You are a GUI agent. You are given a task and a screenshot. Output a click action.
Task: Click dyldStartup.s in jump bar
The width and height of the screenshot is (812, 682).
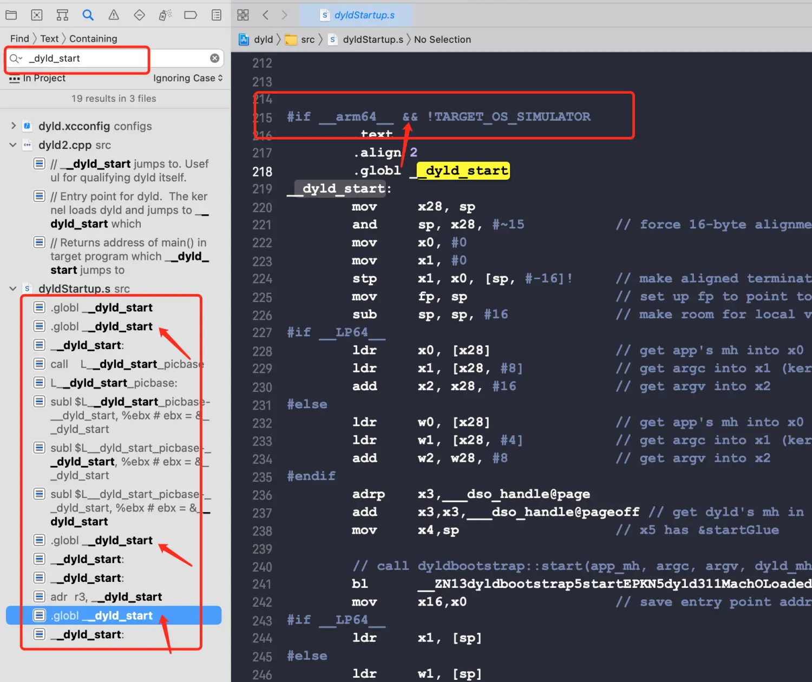[x=366, y=40]
